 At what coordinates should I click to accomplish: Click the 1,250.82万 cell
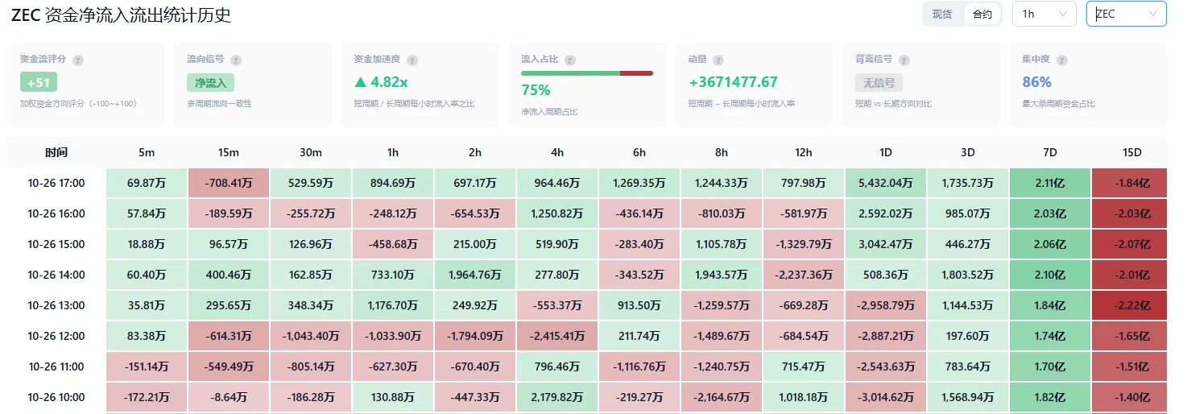tap(557, 214)
